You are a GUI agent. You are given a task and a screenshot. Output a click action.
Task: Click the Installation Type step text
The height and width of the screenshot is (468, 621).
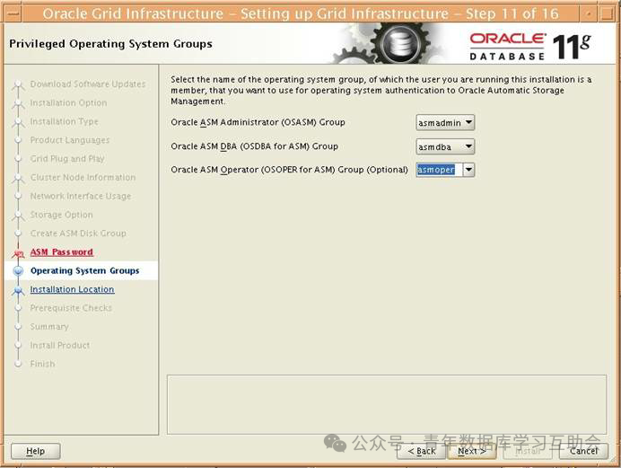(64, 121)
